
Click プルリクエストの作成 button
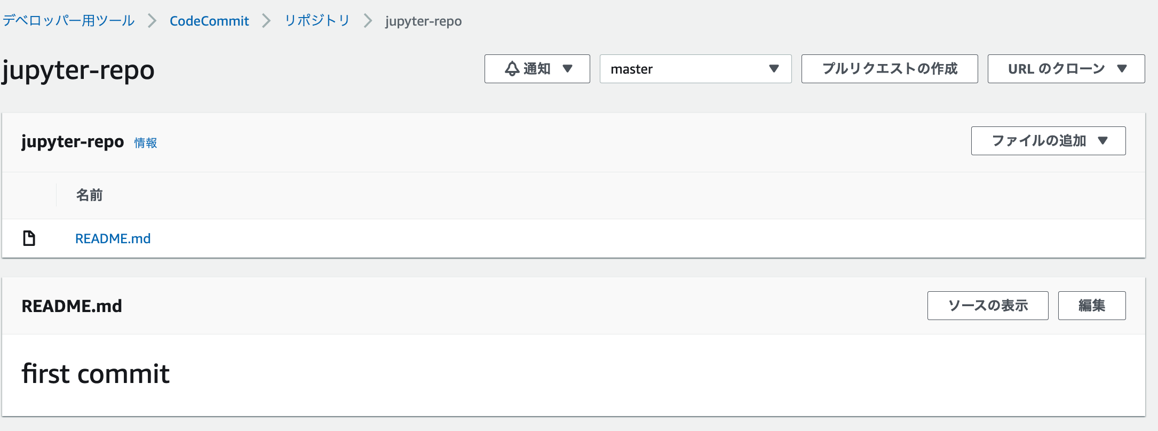890,69
